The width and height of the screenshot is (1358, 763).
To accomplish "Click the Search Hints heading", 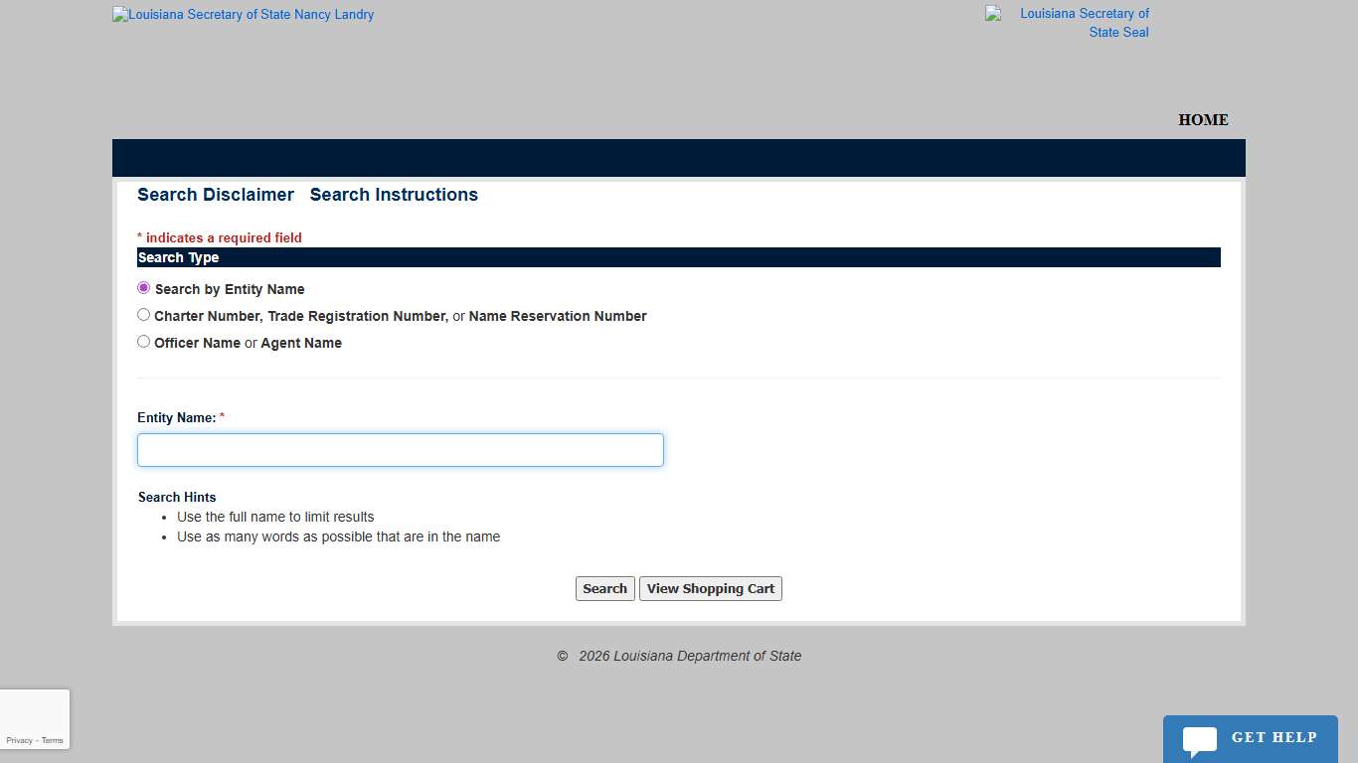I will point(177,497).
